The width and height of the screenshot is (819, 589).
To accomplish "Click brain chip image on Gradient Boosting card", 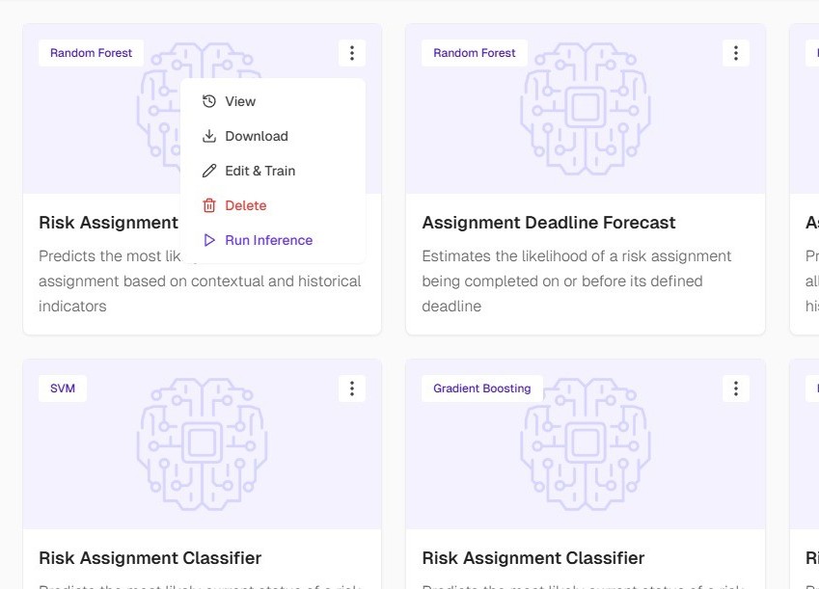I will click(586, 444).
